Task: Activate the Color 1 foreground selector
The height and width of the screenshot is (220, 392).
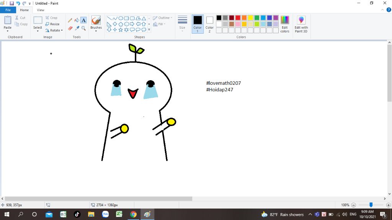Action: (x=198, y=24)
